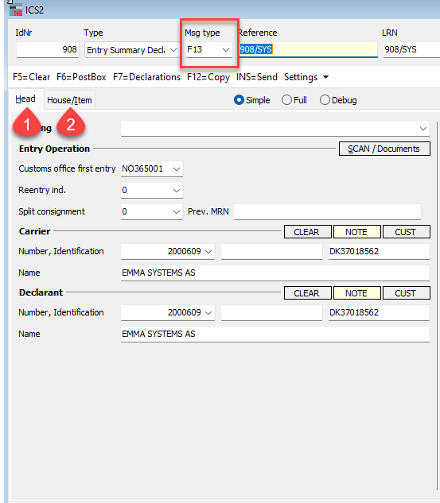Screen dimensions: 440x503
Task: Open NOTE in the Declarant section
Action: point(357,293)
